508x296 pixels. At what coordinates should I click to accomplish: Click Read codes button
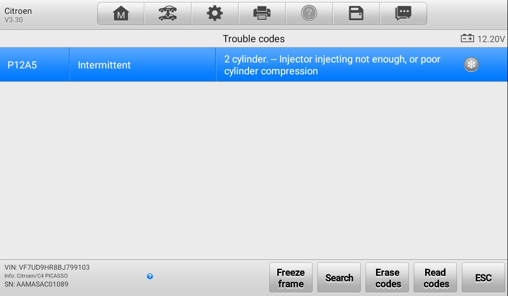[435, 278]
